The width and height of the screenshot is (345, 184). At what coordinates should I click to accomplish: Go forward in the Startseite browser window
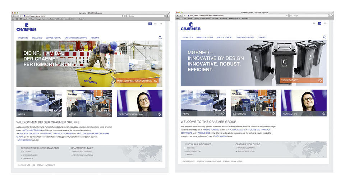tap(16, 16)
